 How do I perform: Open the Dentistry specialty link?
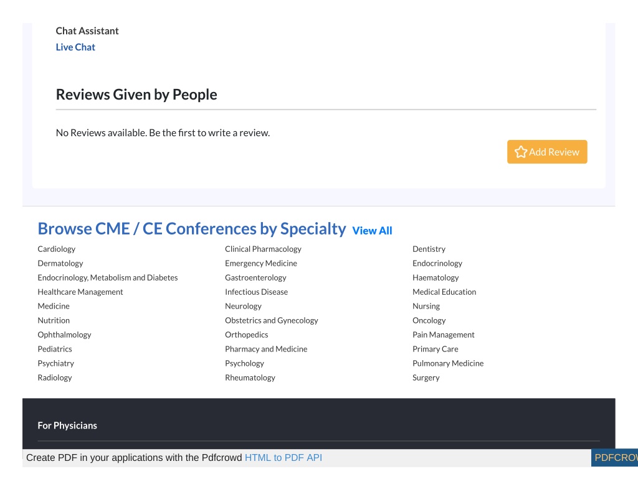point(429,249)
